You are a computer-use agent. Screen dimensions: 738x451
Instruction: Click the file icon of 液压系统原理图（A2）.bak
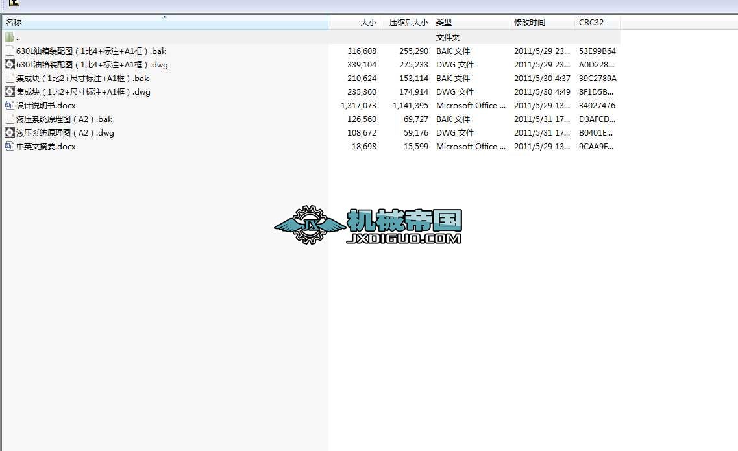[x=10, y=119]
